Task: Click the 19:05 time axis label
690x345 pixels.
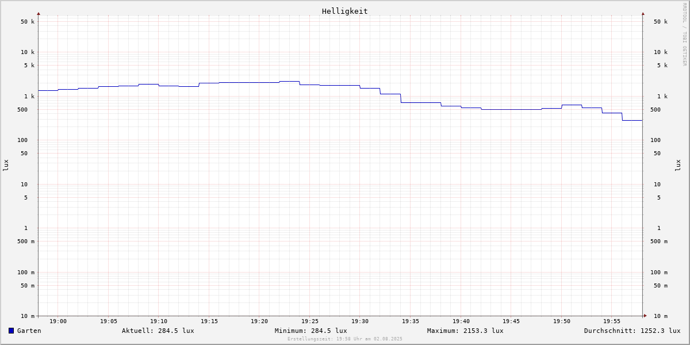Action: [109, 321]
